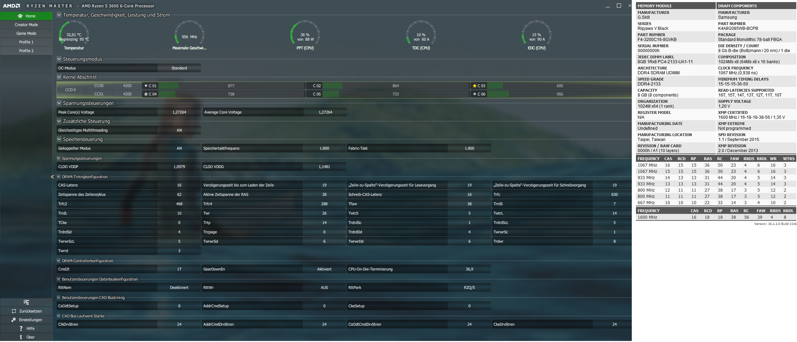
Task: Click the Trfc value 630
Action: coord(614,194)
